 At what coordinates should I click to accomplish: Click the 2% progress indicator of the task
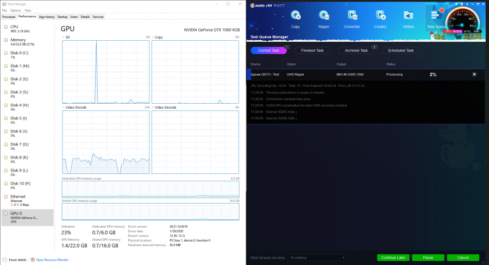coord(433,74)
